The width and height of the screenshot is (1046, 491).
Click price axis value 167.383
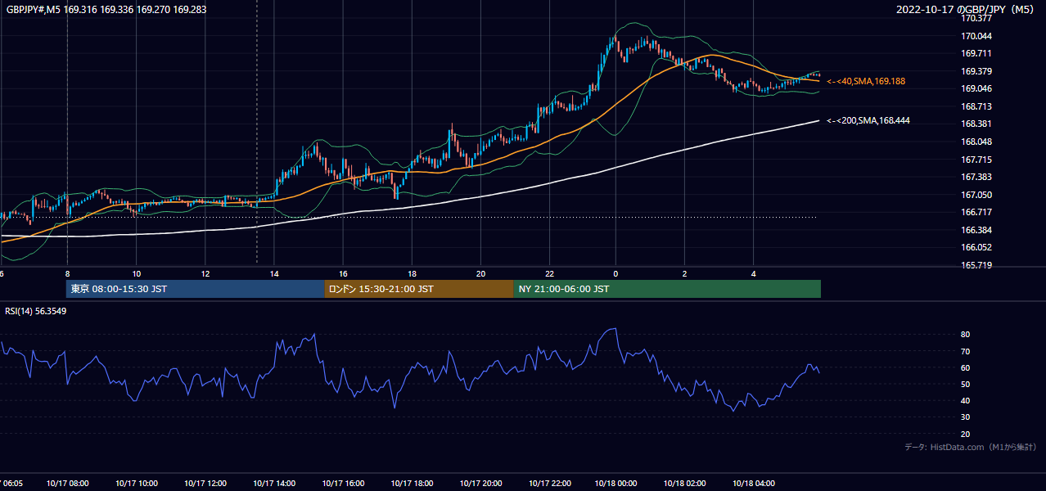976,178
